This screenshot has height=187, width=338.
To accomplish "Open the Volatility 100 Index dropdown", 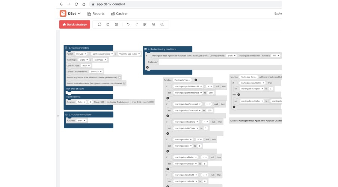I will 129,54.
